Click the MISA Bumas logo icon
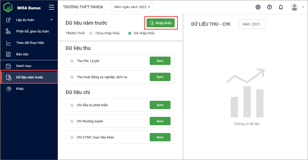Screen dimensions: 308x160 pos(8,7)
